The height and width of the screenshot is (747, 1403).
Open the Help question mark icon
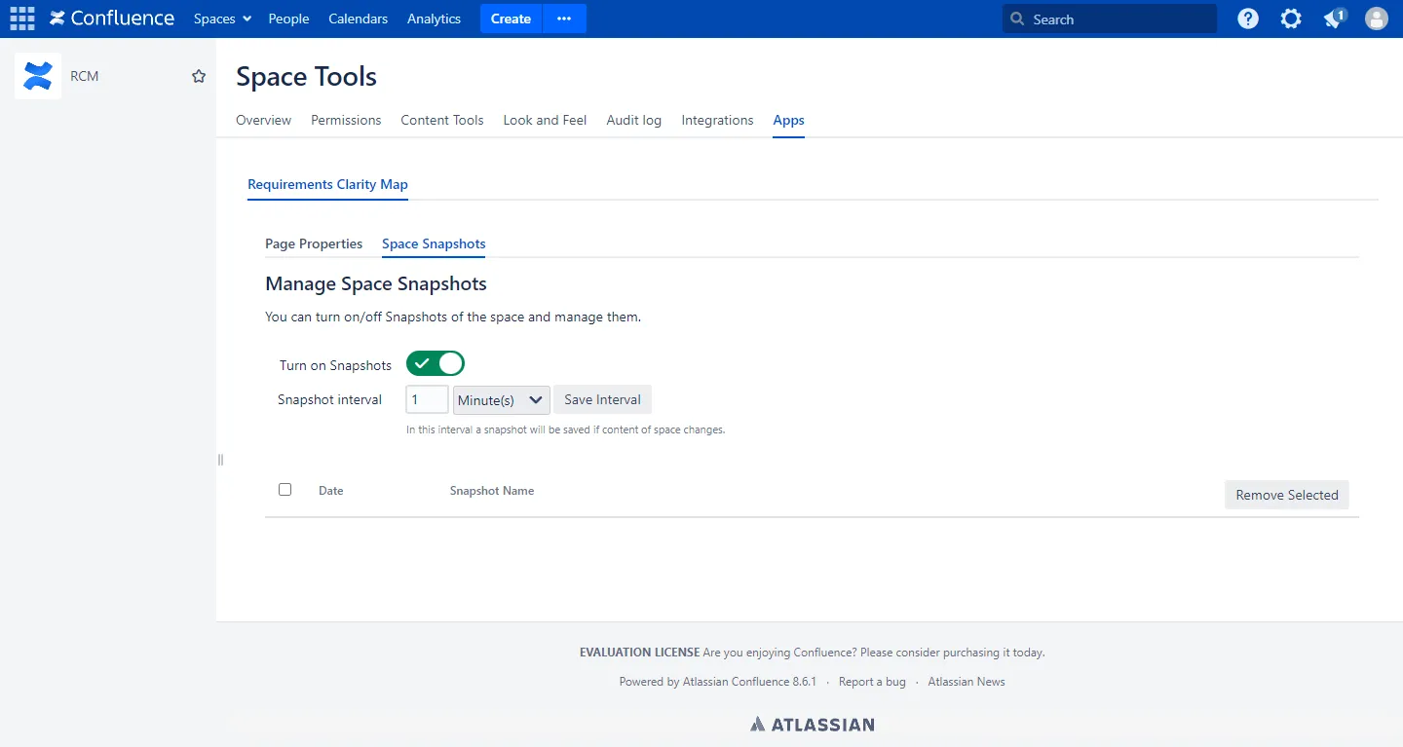click(1248, 19)
